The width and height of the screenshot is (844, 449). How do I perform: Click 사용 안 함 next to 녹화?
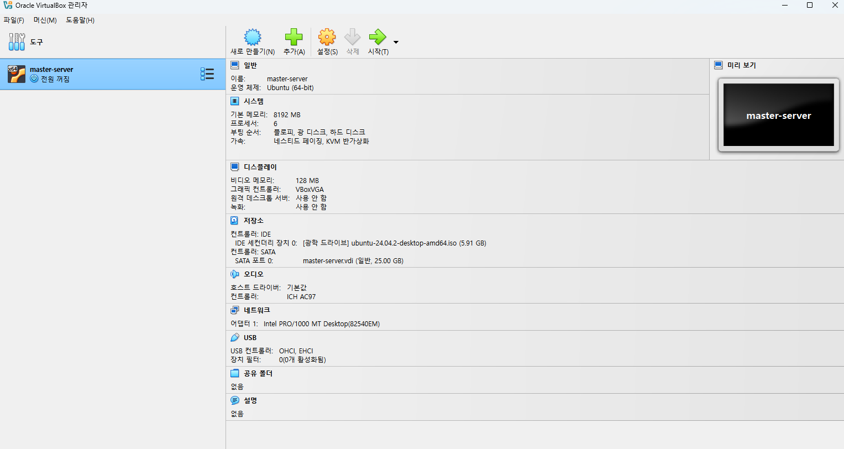[x=311, y=207]
